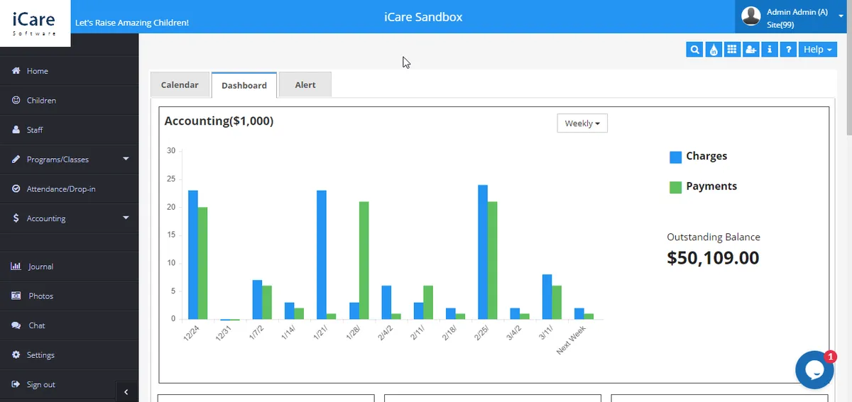Switch to the Calendar tab
This screenshot has height=402, width=852.
click(x=180, y=85)
